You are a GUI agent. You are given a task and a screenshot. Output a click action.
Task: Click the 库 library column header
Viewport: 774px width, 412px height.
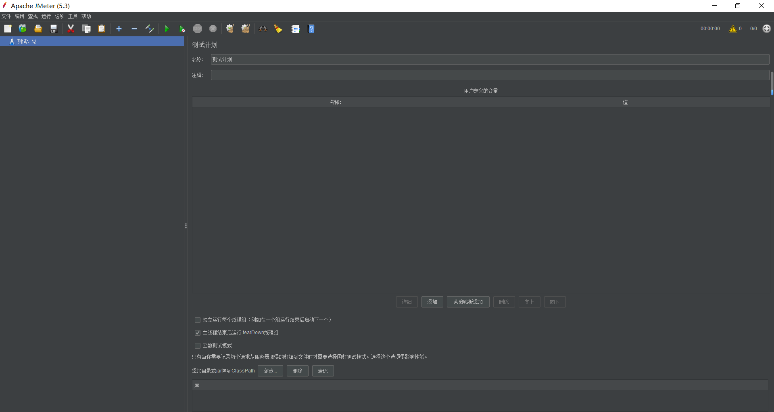[x=480, y=385]
